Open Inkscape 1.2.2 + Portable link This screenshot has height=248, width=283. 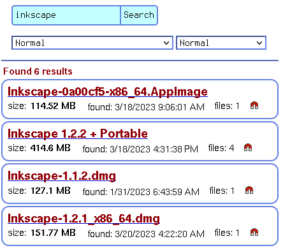click(78, 134)
